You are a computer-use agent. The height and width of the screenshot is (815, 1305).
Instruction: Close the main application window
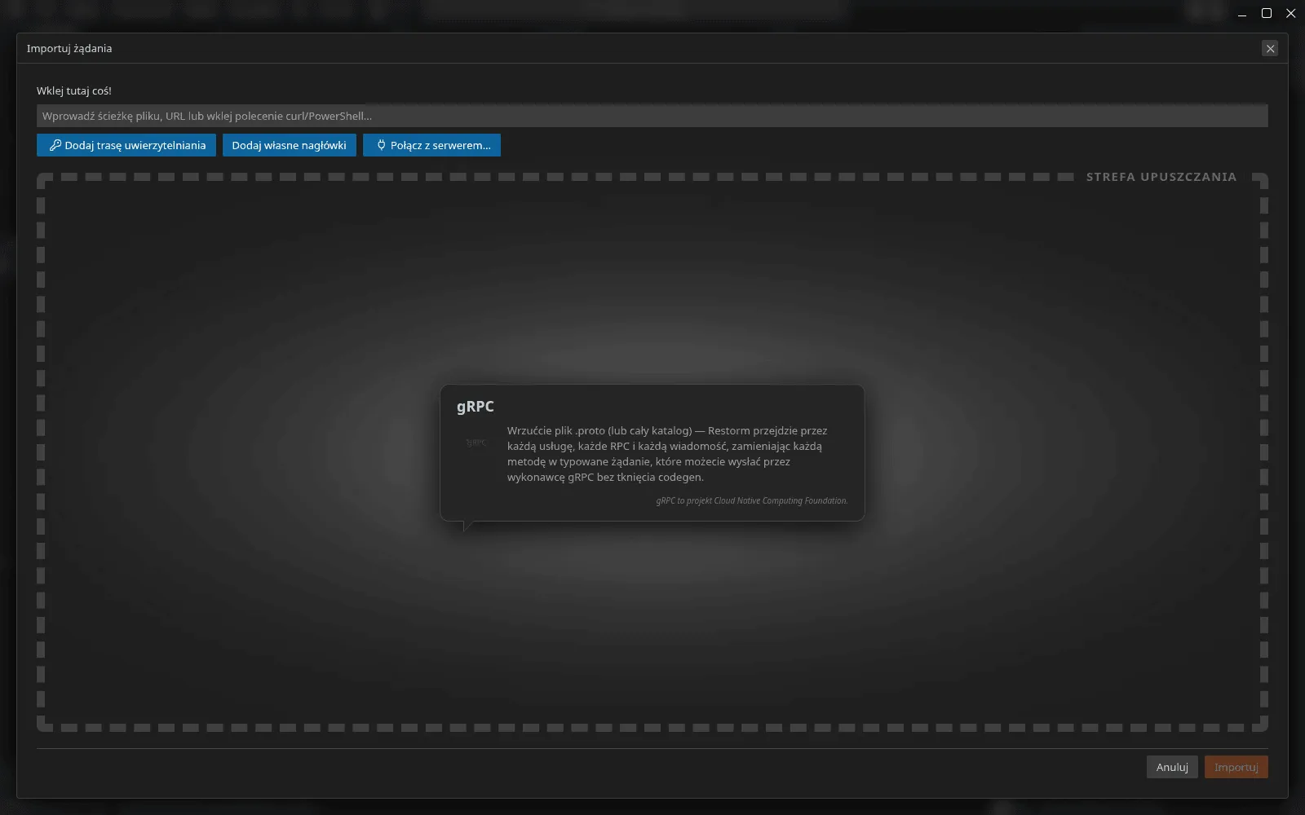[x=1290, y=13]
